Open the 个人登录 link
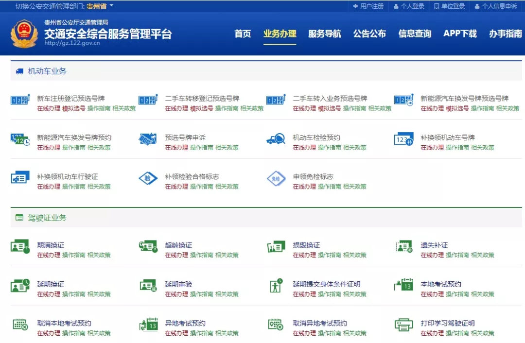 (409, 6)
